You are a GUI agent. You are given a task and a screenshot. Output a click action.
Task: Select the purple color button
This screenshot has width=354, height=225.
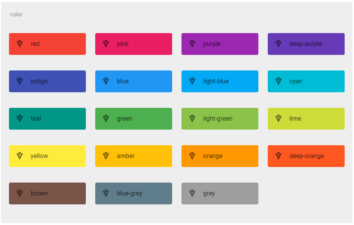[x=220, y=44]
